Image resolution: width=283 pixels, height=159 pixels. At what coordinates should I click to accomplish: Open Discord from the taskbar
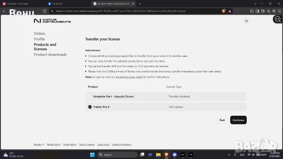click(x=175, y=155)
